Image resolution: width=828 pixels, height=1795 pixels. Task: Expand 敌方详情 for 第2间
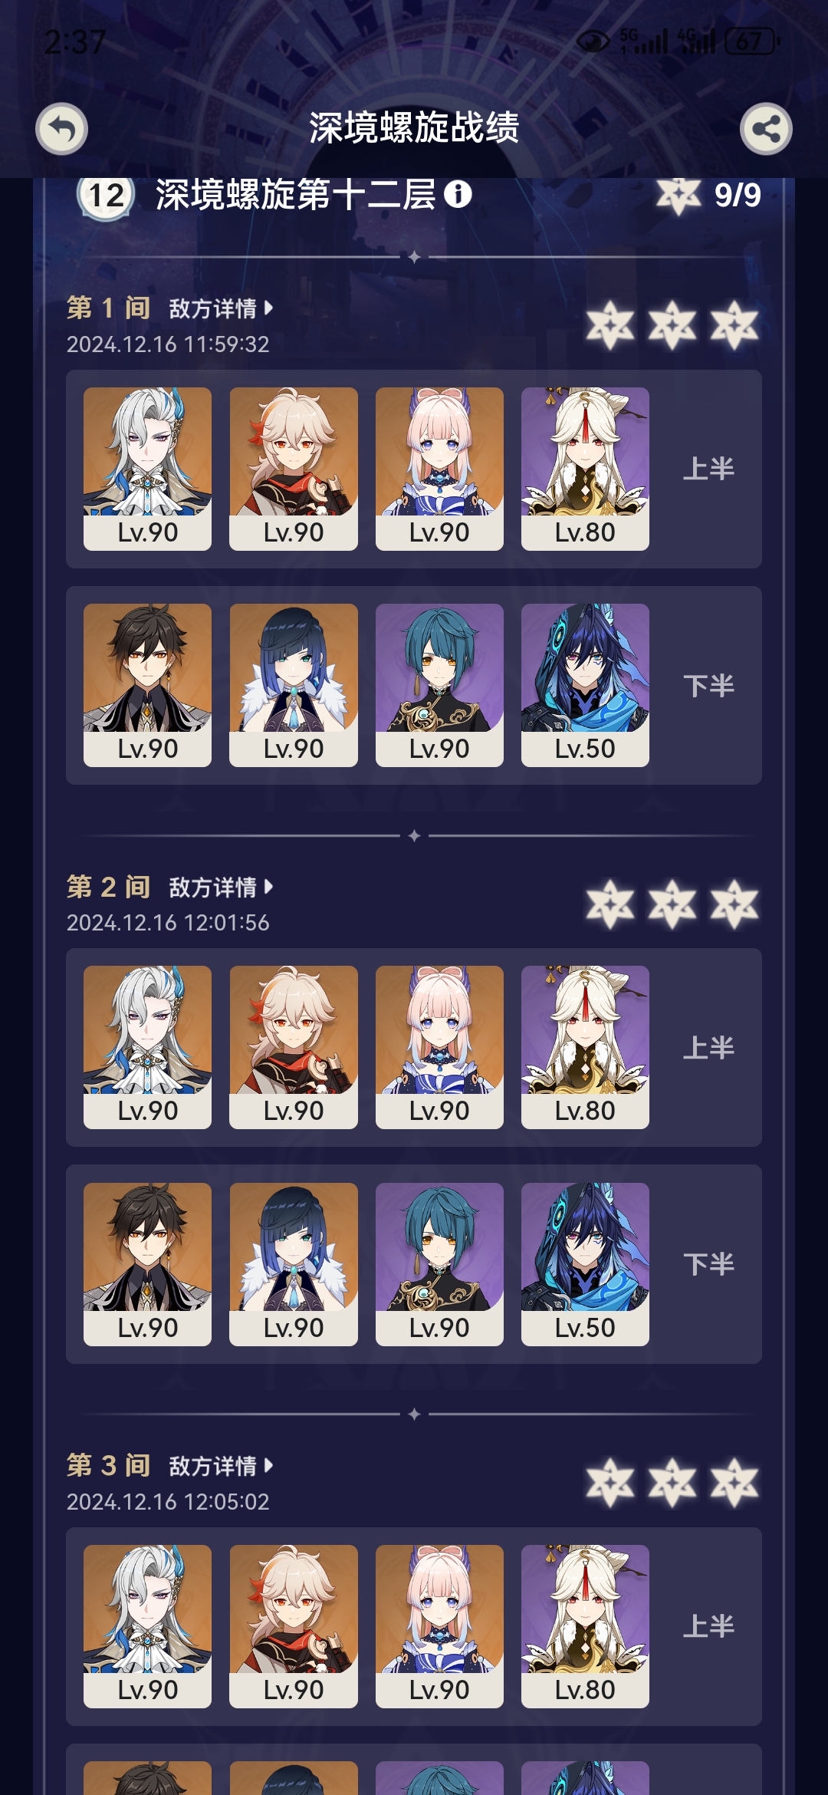tap(221, 888)
